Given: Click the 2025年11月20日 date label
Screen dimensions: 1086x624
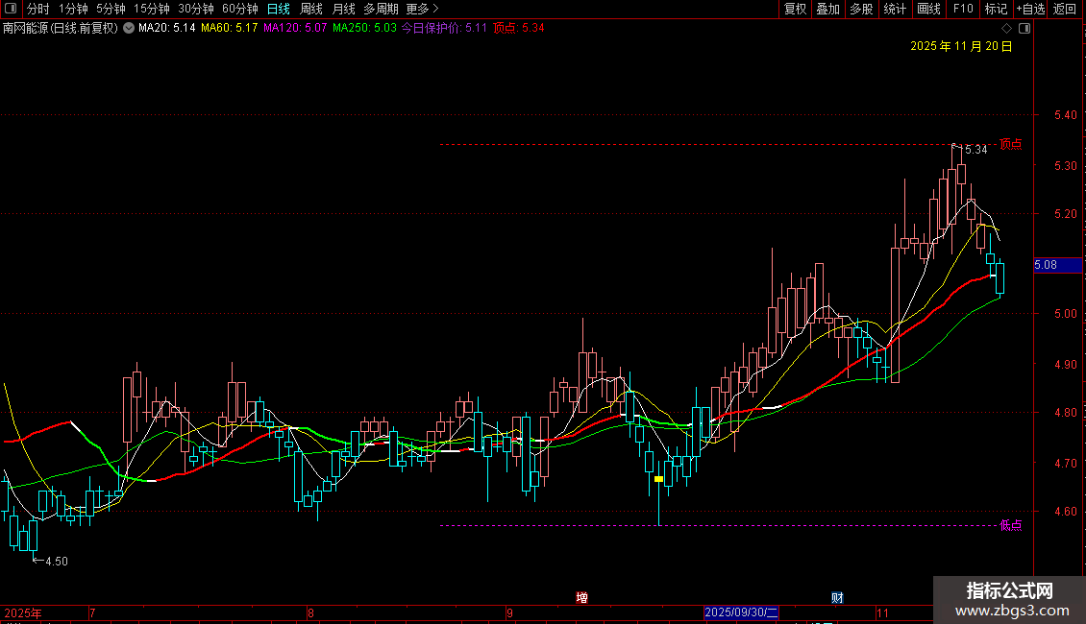Looking at the screenshot, I should click(x=961, y=46).
